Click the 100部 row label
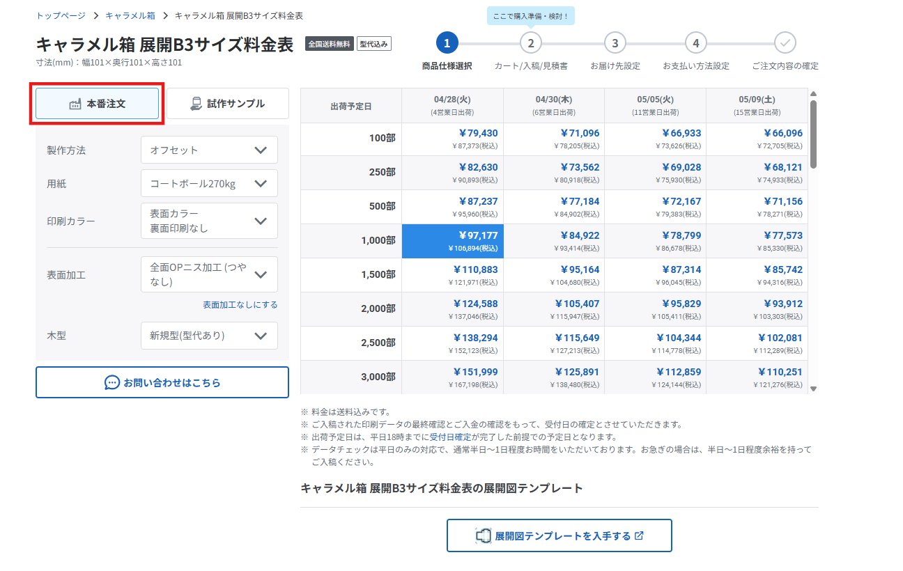The height and width of the screenshot is (571, 903). tap(351, 139)
